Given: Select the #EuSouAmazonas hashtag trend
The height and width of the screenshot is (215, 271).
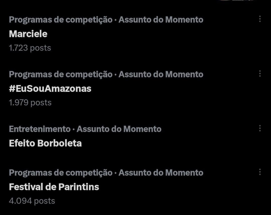Looking at the screenshot, I should [50, 88].
